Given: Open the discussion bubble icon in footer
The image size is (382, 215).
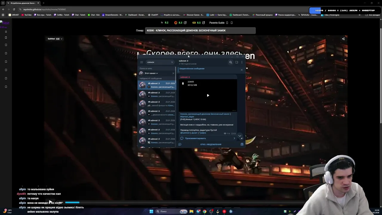Looking at the screenshot, I should [x=180, y=144].
